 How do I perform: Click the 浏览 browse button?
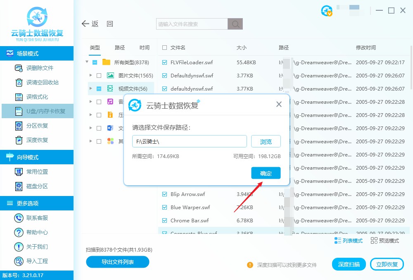266,141
